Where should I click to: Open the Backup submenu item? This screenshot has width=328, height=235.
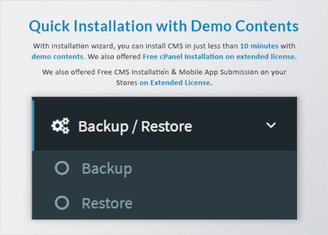pos(107,169)
